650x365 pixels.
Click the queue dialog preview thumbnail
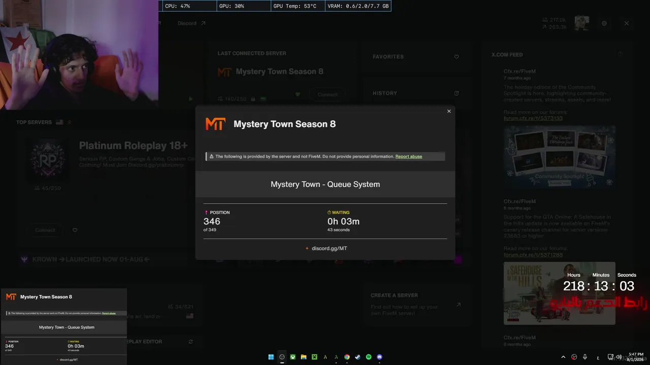63,326
